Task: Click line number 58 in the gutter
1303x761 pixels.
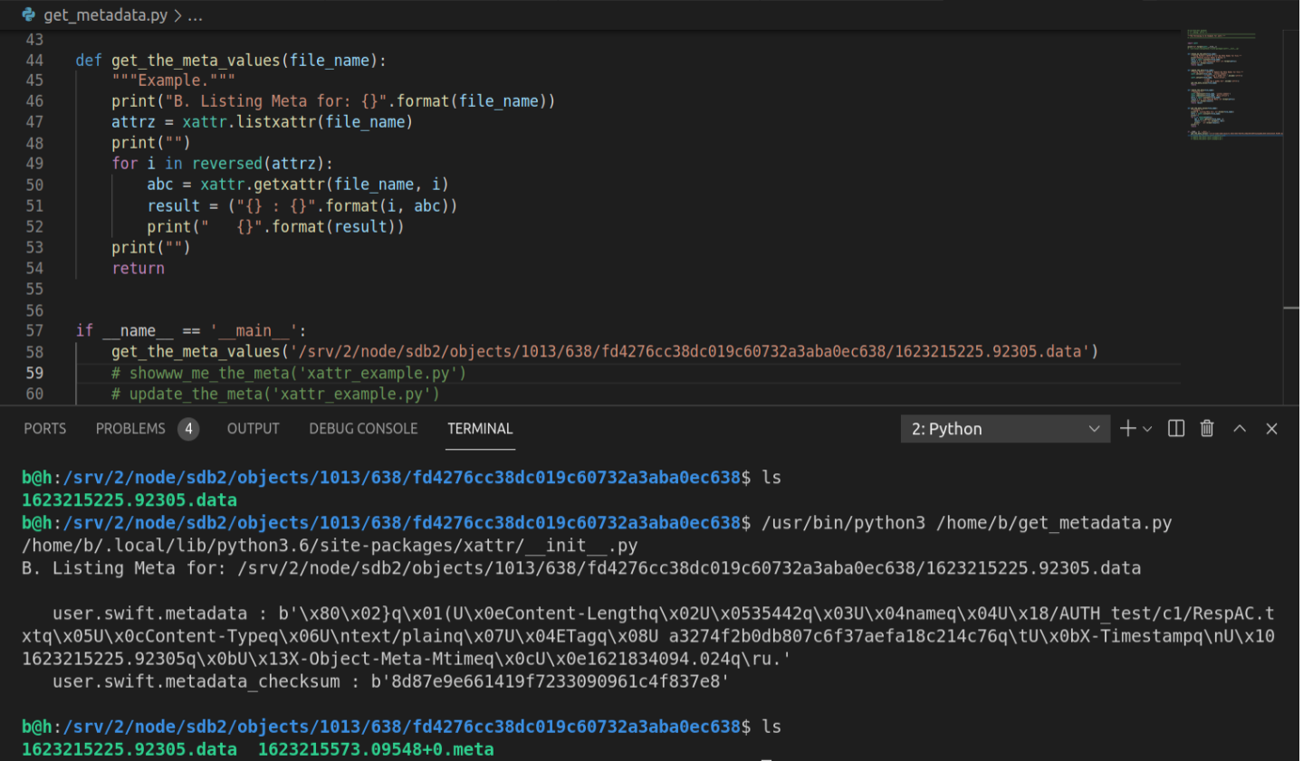Action: click(x=34, y=352)
